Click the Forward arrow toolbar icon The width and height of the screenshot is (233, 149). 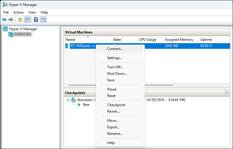tap(11, 20)
